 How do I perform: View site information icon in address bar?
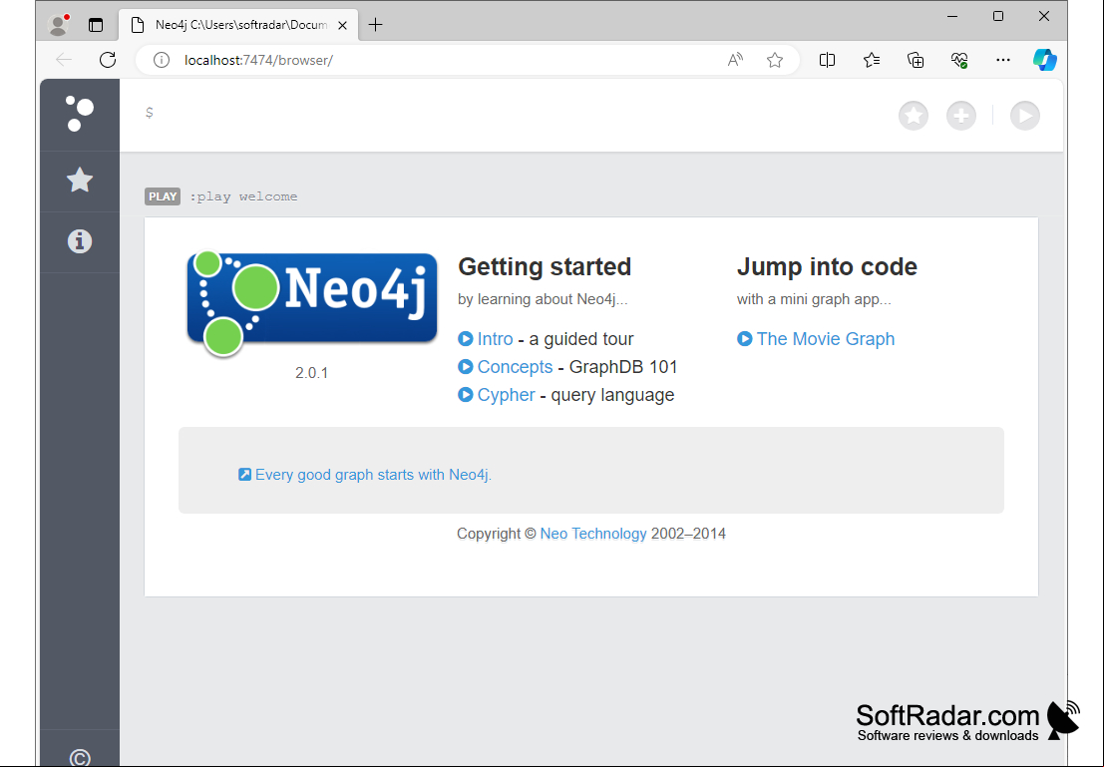(162, 60)
